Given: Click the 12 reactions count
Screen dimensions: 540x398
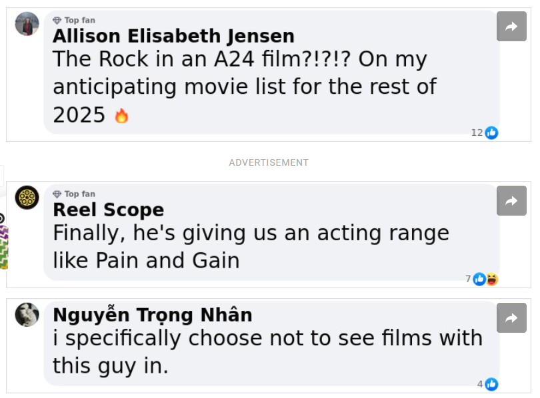Looking at the screenshot, I should pyautogui.click(x=477, y=132).
